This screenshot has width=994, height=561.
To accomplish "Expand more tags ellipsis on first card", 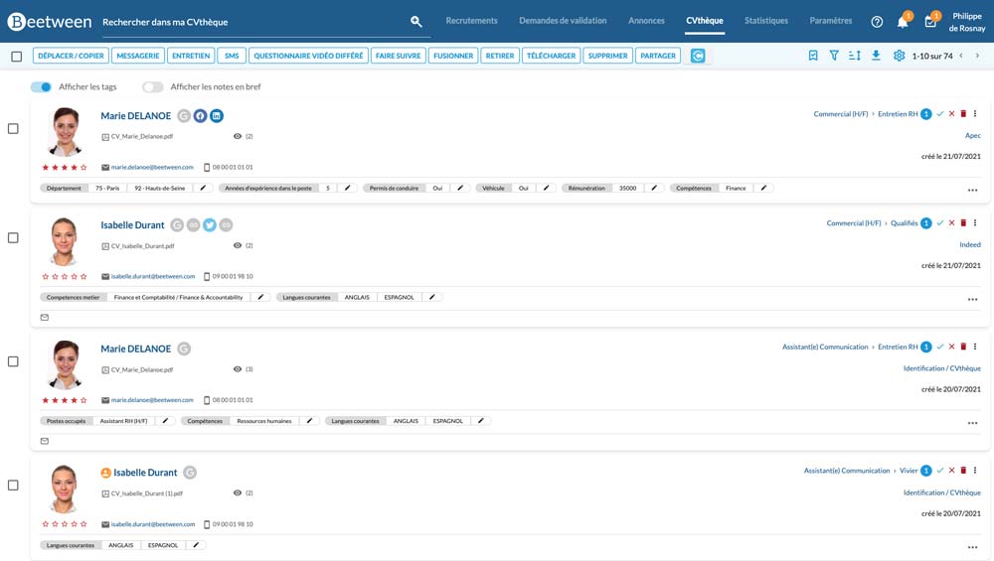I will point(972,190).
